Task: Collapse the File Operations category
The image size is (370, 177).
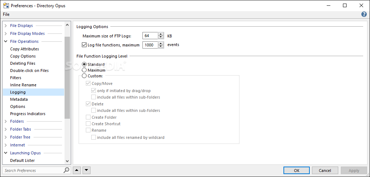Action: (6, 41)
